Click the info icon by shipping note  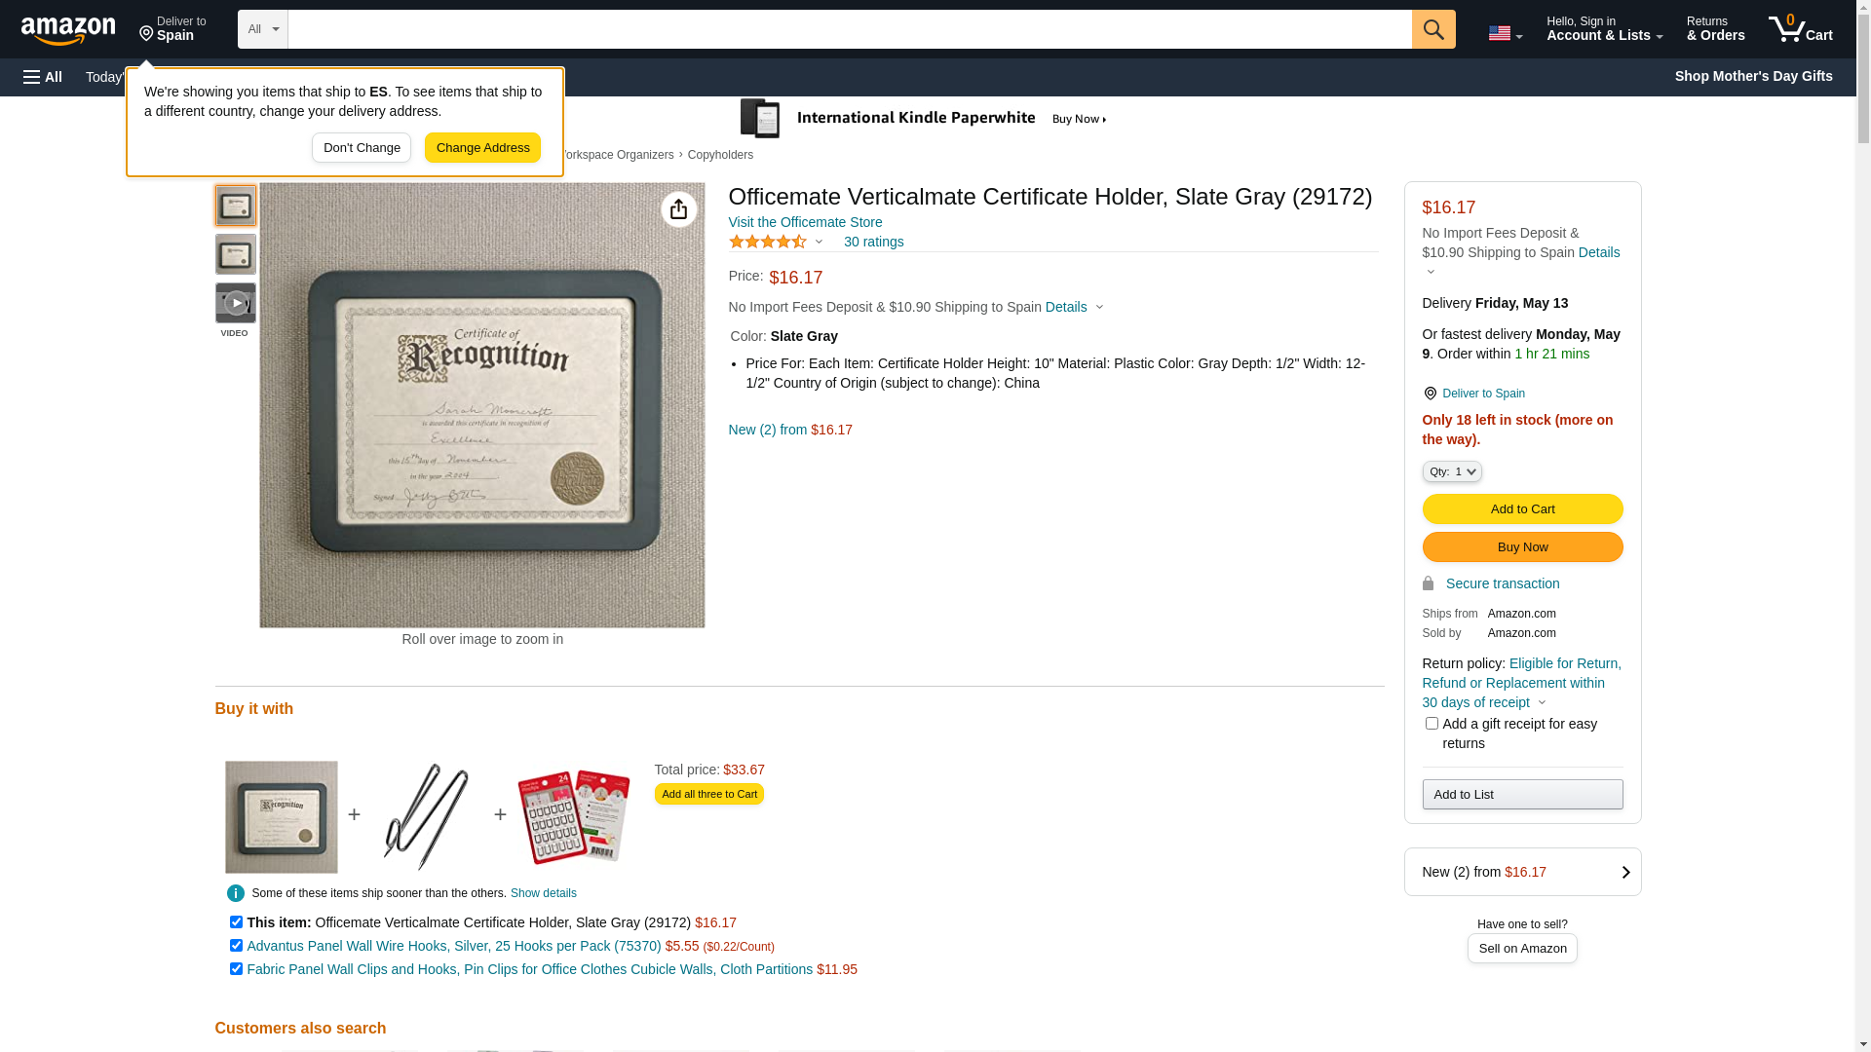click(236, 893)
